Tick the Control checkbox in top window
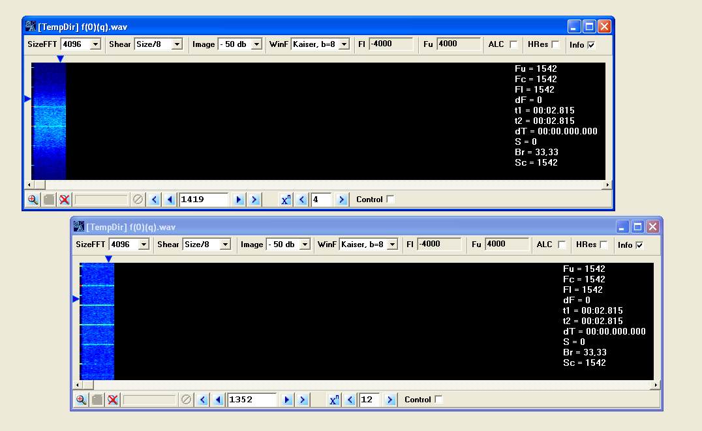Screen dimensions: 702x431 pos(390,199)
